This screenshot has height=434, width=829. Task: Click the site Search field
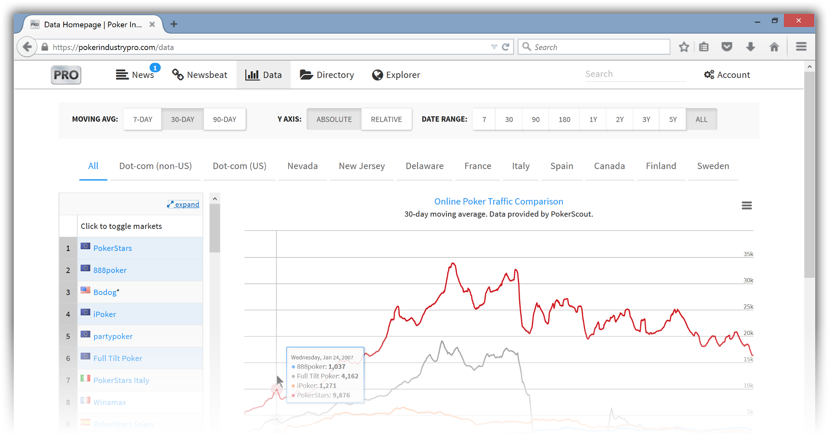636,74
